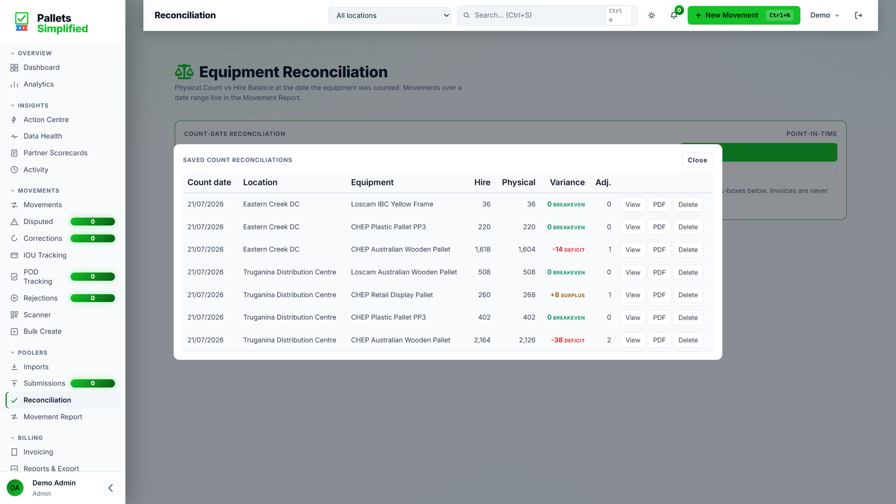Delete the Loscam IBC Yellow Frame row
896x504 pixels.
[688, 204]
